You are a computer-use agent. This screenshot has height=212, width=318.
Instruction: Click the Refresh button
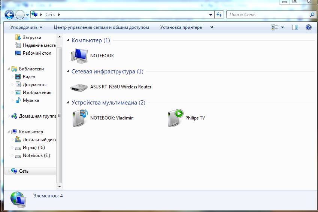219,15
